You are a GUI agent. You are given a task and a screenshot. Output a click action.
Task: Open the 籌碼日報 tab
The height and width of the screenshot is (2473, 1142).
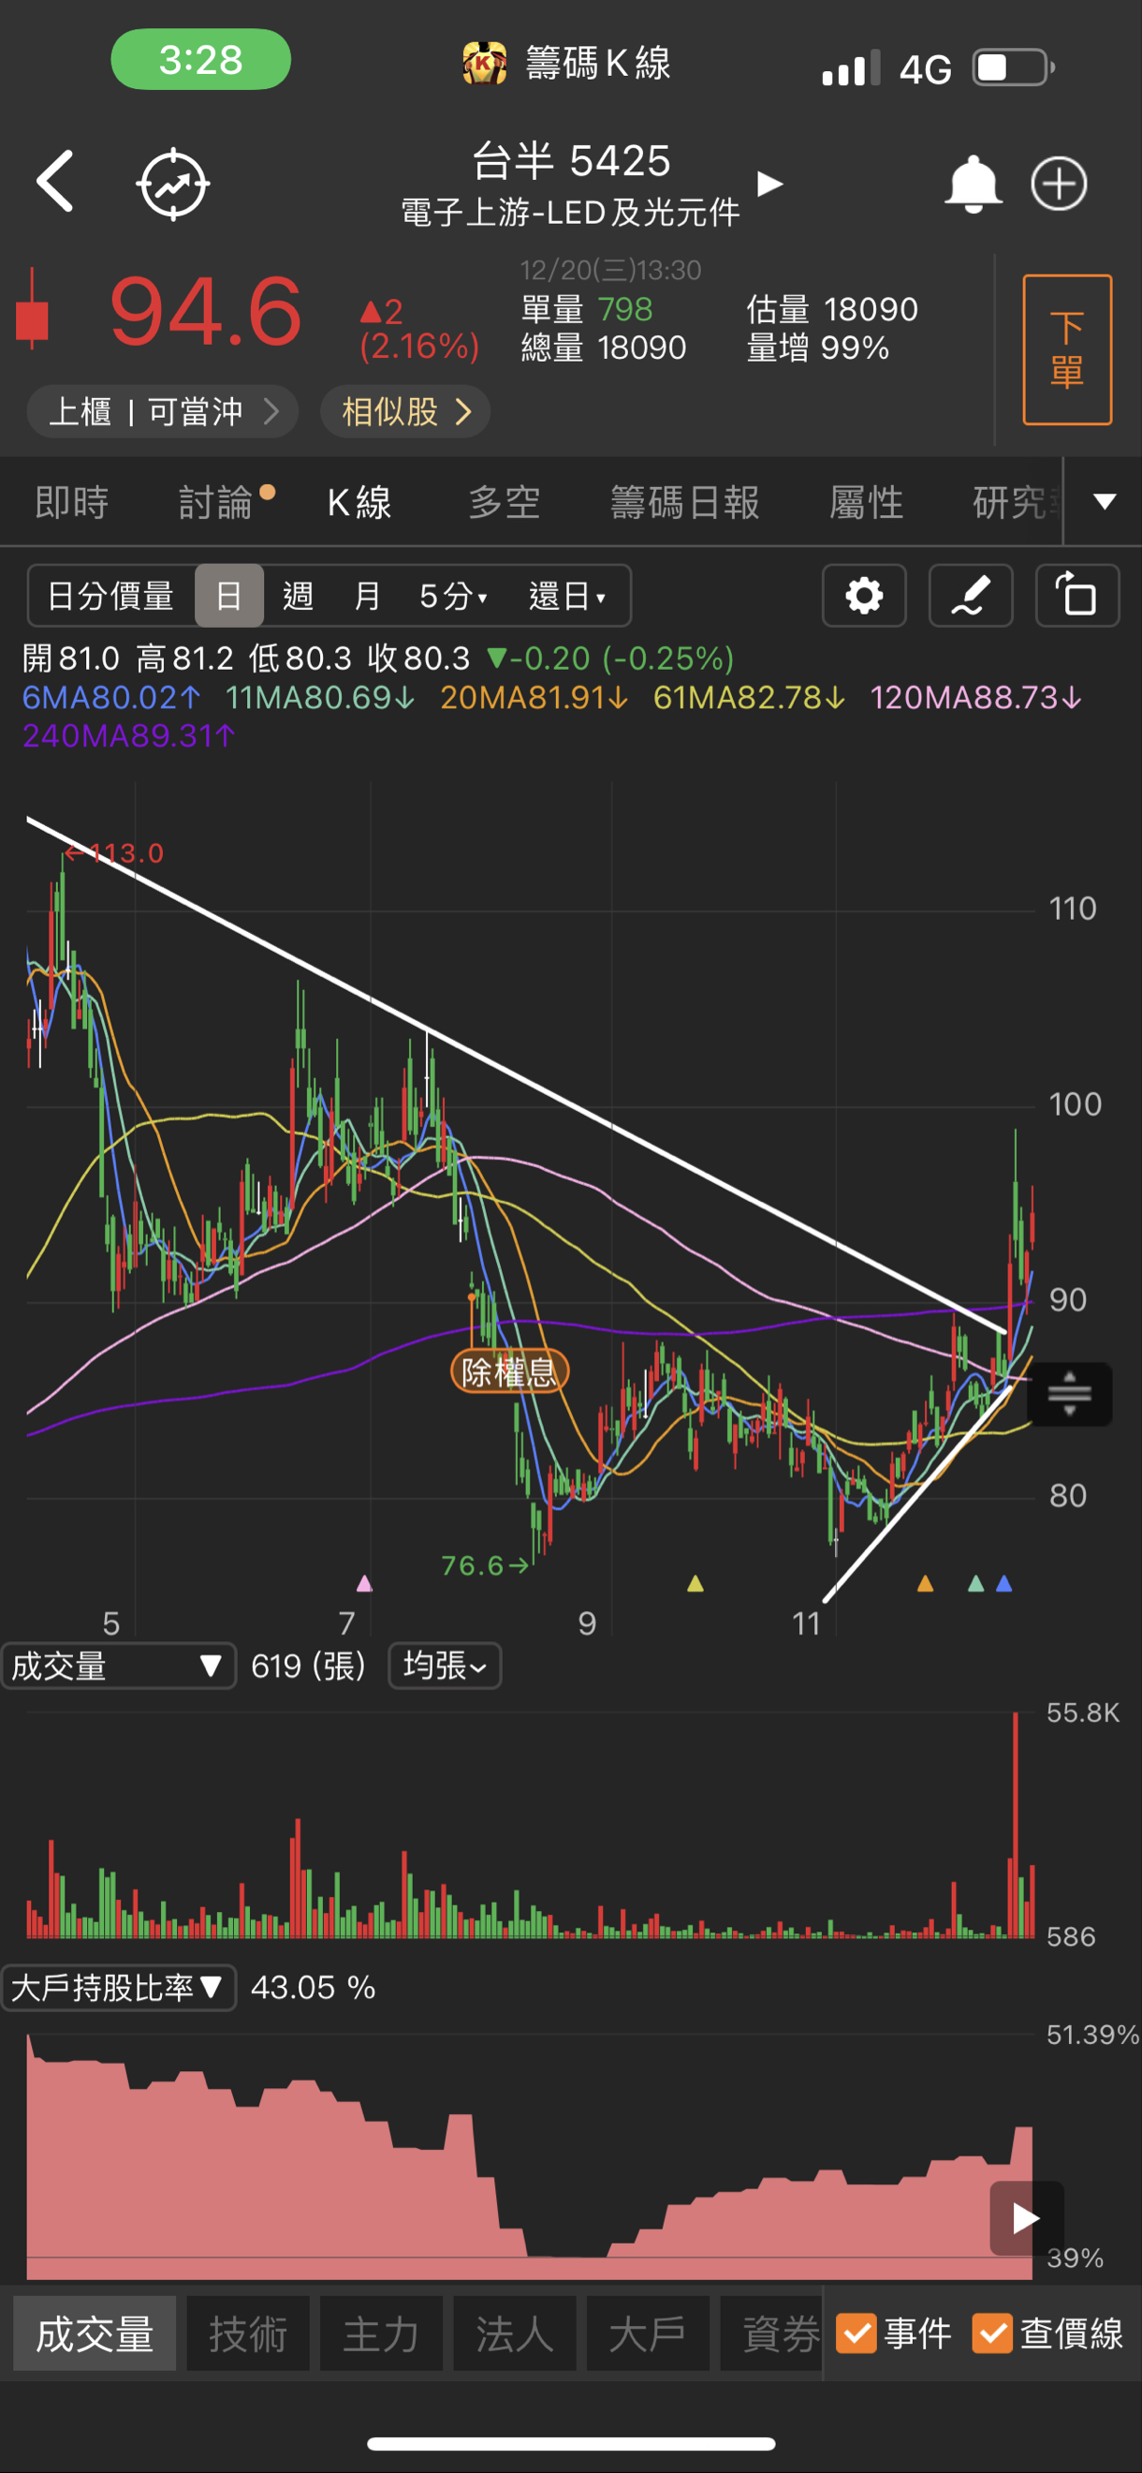click(685, 502)
